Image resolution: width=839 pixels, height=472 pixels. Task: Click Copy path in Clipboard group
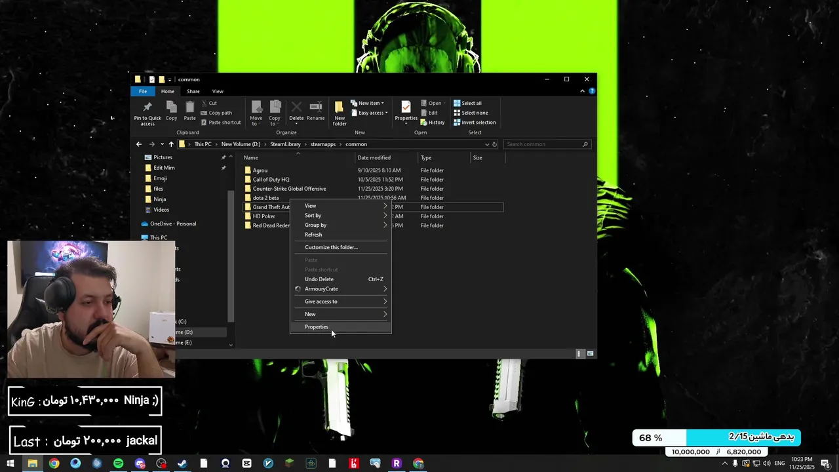(x=216, y=113)
